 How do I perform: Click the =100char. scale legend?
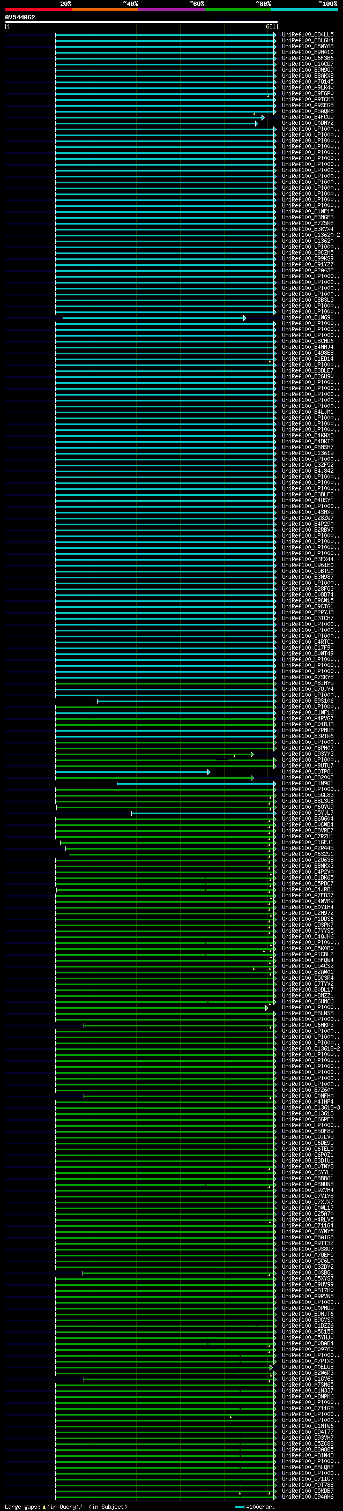pos(255,1506)
